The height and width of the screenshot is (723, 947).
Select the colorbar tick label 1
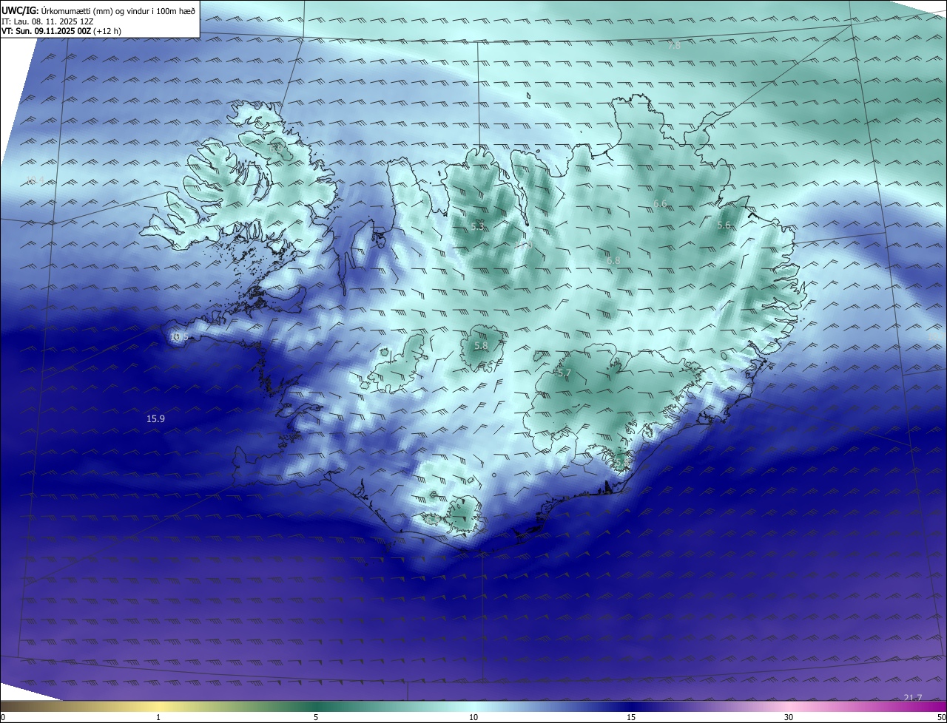click(x=158, y=717)
